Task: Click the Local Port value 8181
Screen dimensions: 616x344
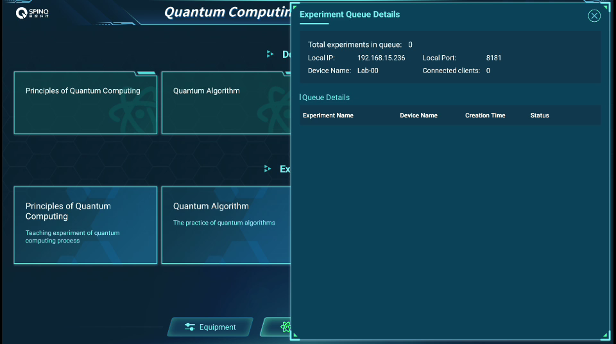Action: [493, 58]
